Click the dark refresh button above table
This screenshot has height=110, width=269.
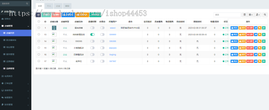click(x=38, y=15)
